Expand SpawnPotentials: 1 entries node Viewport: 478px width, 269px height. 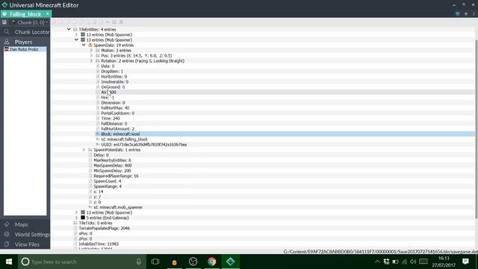coord(84,149)
